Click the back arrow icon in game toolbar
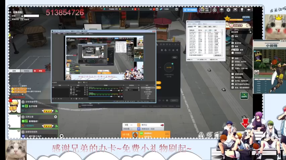Screen dimensions: 286x160 point(249,10)
